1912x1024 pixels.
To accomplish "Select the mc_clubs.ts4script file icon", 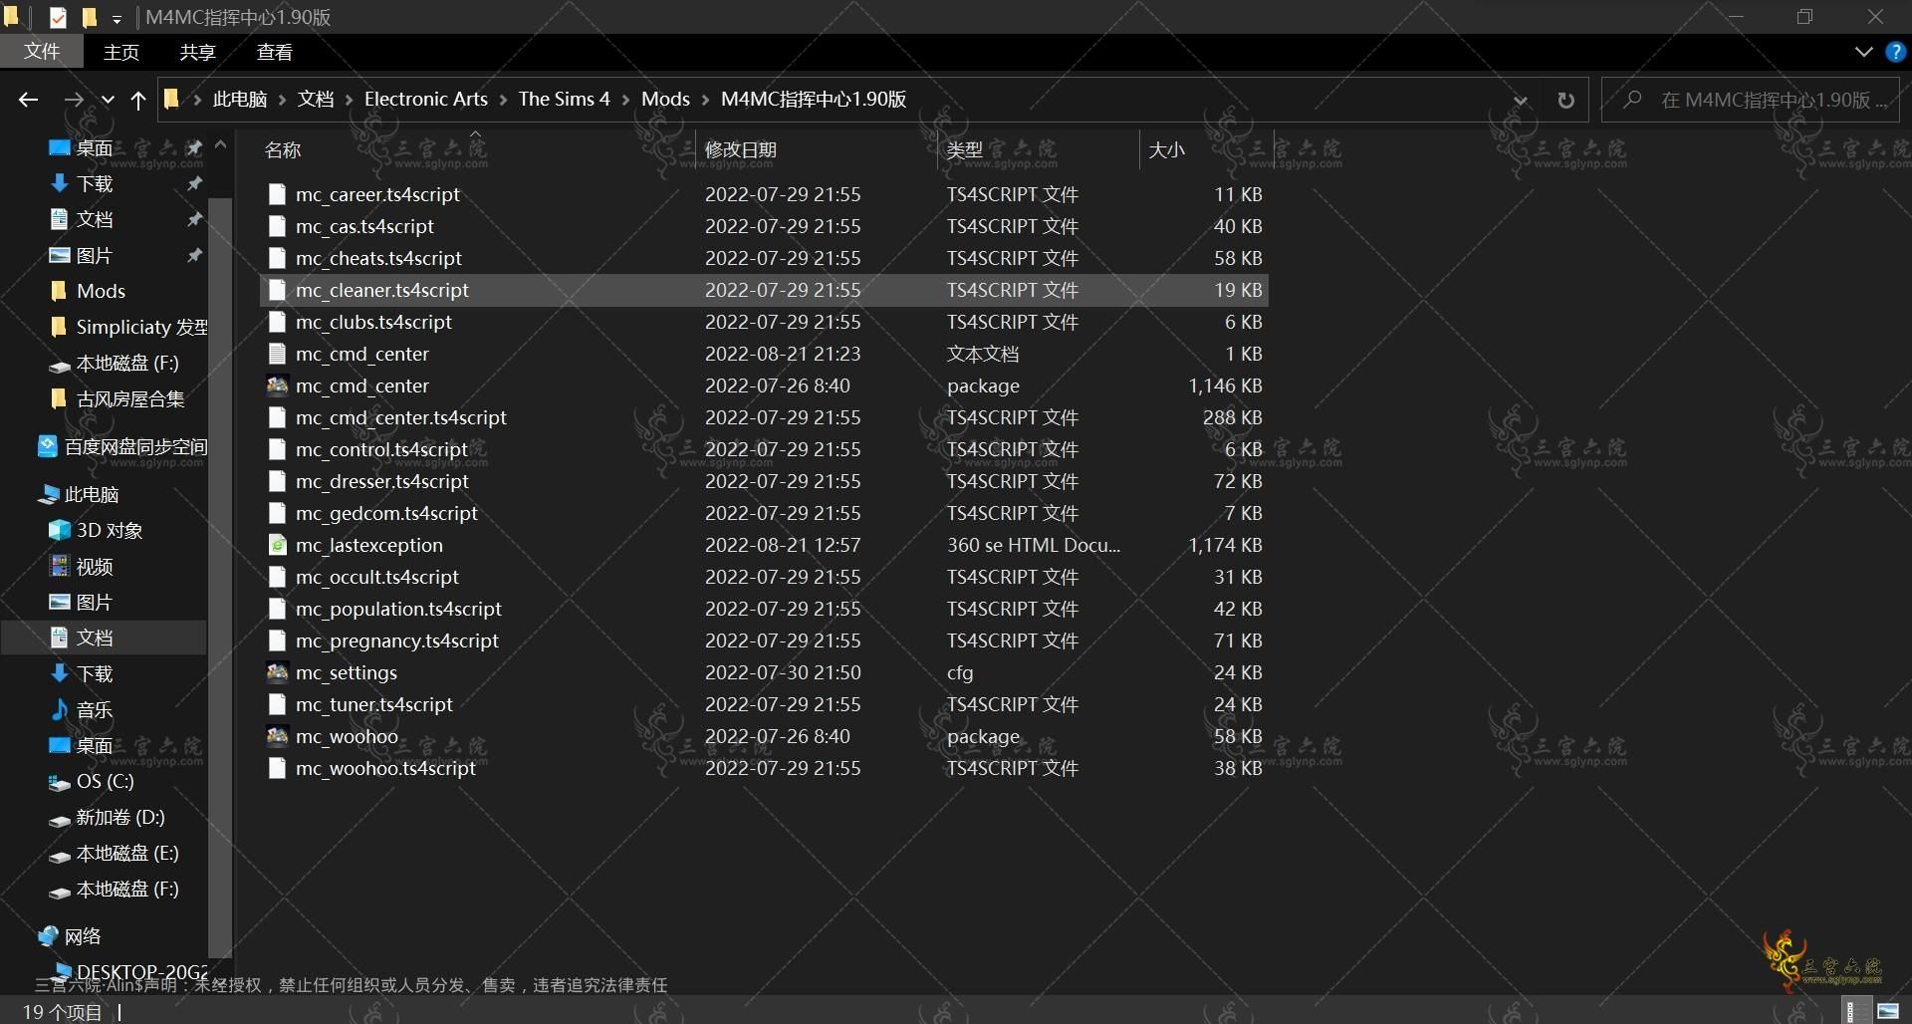I will pyautogui.click(x=277, y=322).
